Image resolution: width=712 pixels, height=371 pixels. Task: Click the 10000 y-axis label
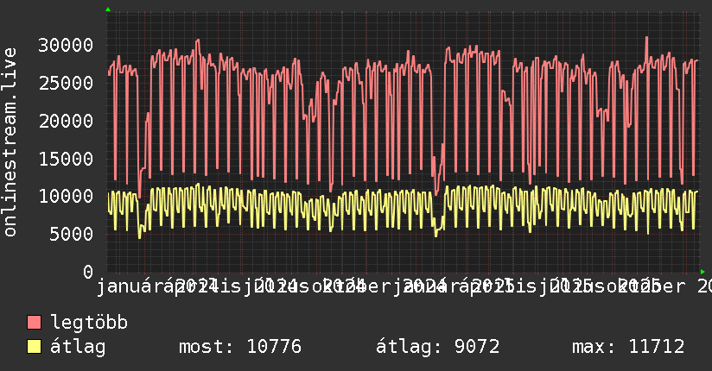(67, 197)
